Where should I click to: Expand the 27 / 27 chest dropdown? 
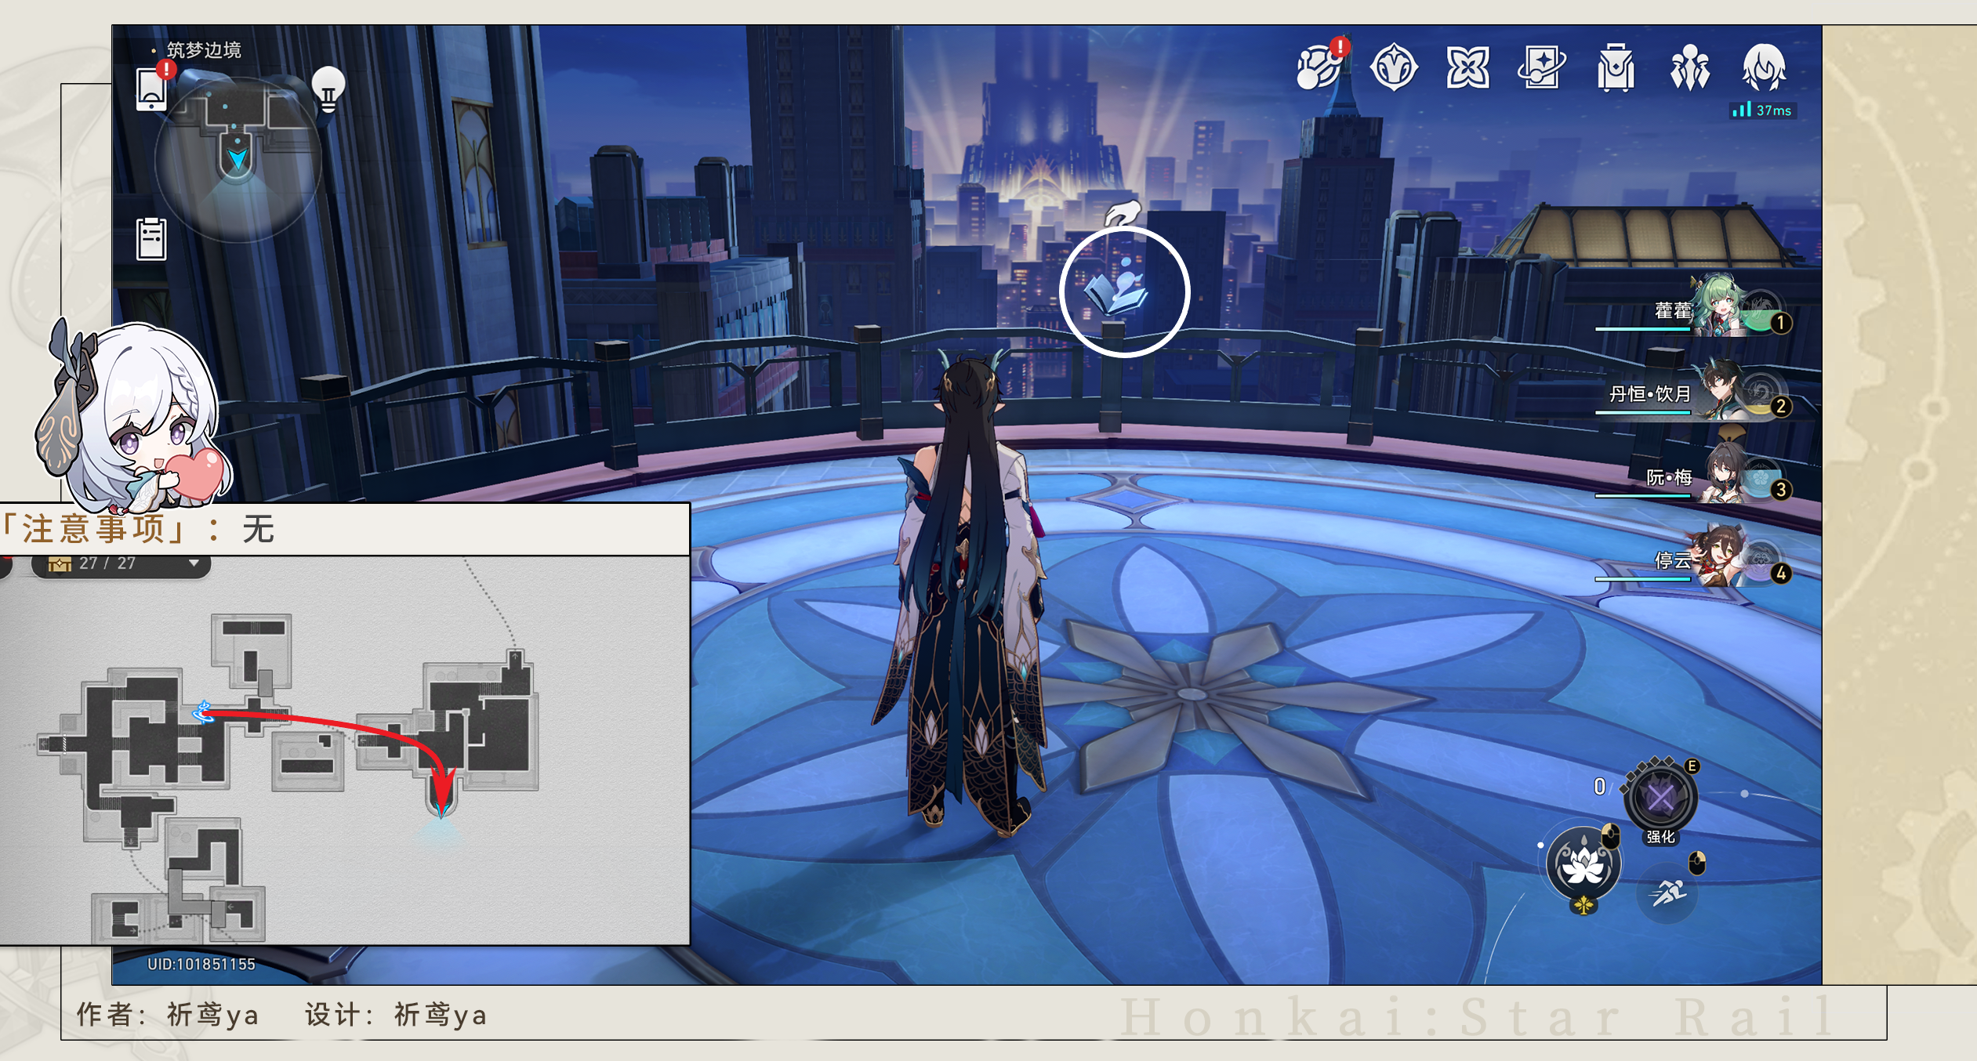(x=193, y=563)
